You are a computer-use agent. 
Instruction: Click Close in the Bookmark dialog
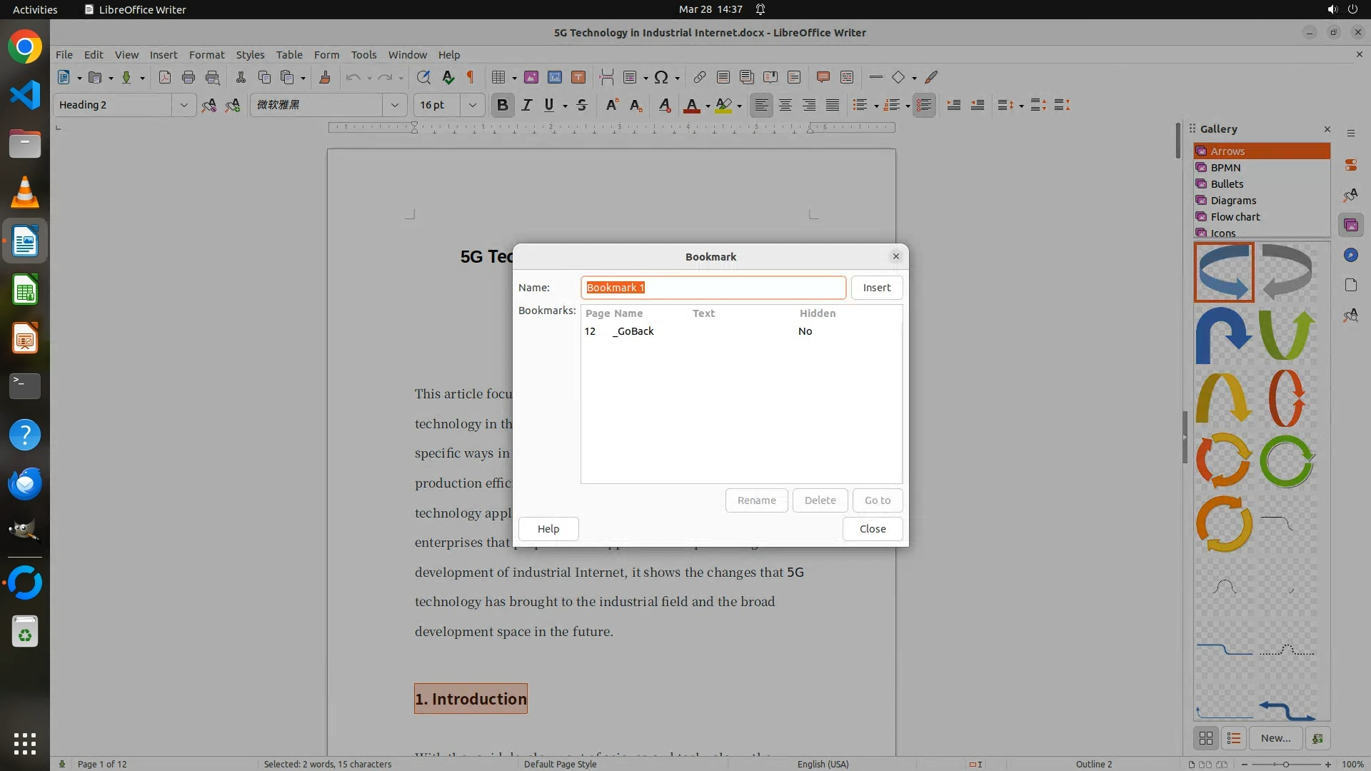(872, 529)
